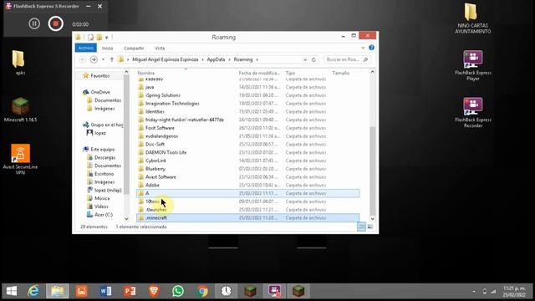Click Roaming in the address breadcrumb
Viewport: 535px width, 301px height.
243,59
